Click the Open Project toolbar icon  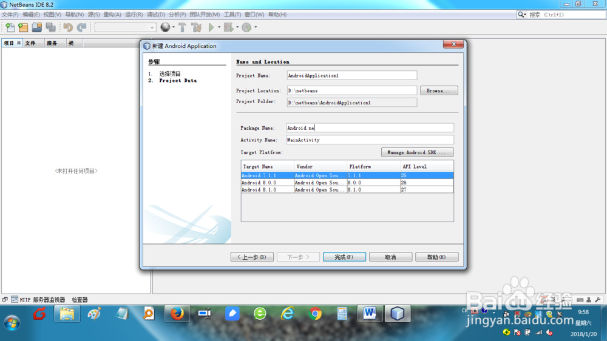(37, 27)
